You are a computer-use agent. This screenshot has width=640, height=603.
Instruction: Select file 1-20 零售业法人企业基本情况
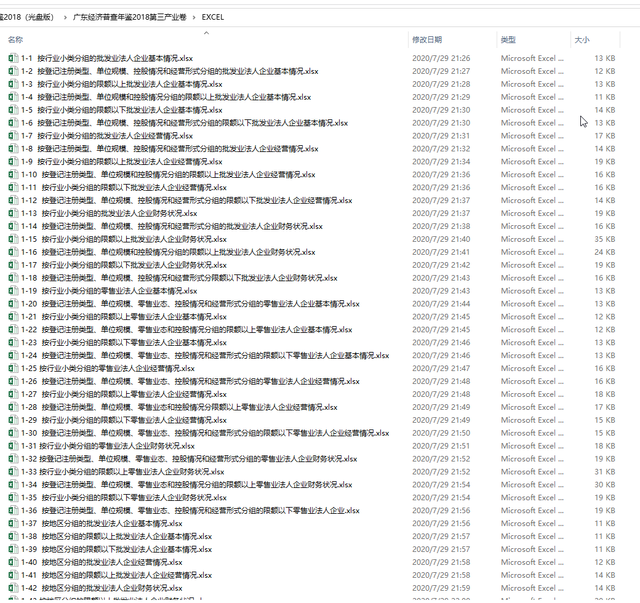click(x=190, y=303)
